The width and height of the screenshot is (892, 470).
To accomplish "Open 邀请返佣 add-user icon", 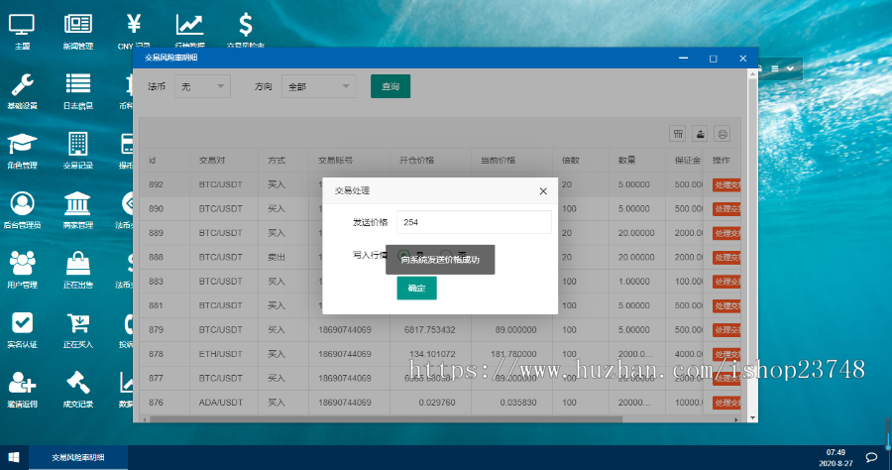I will pyautogui.click(x=22, y=390).
